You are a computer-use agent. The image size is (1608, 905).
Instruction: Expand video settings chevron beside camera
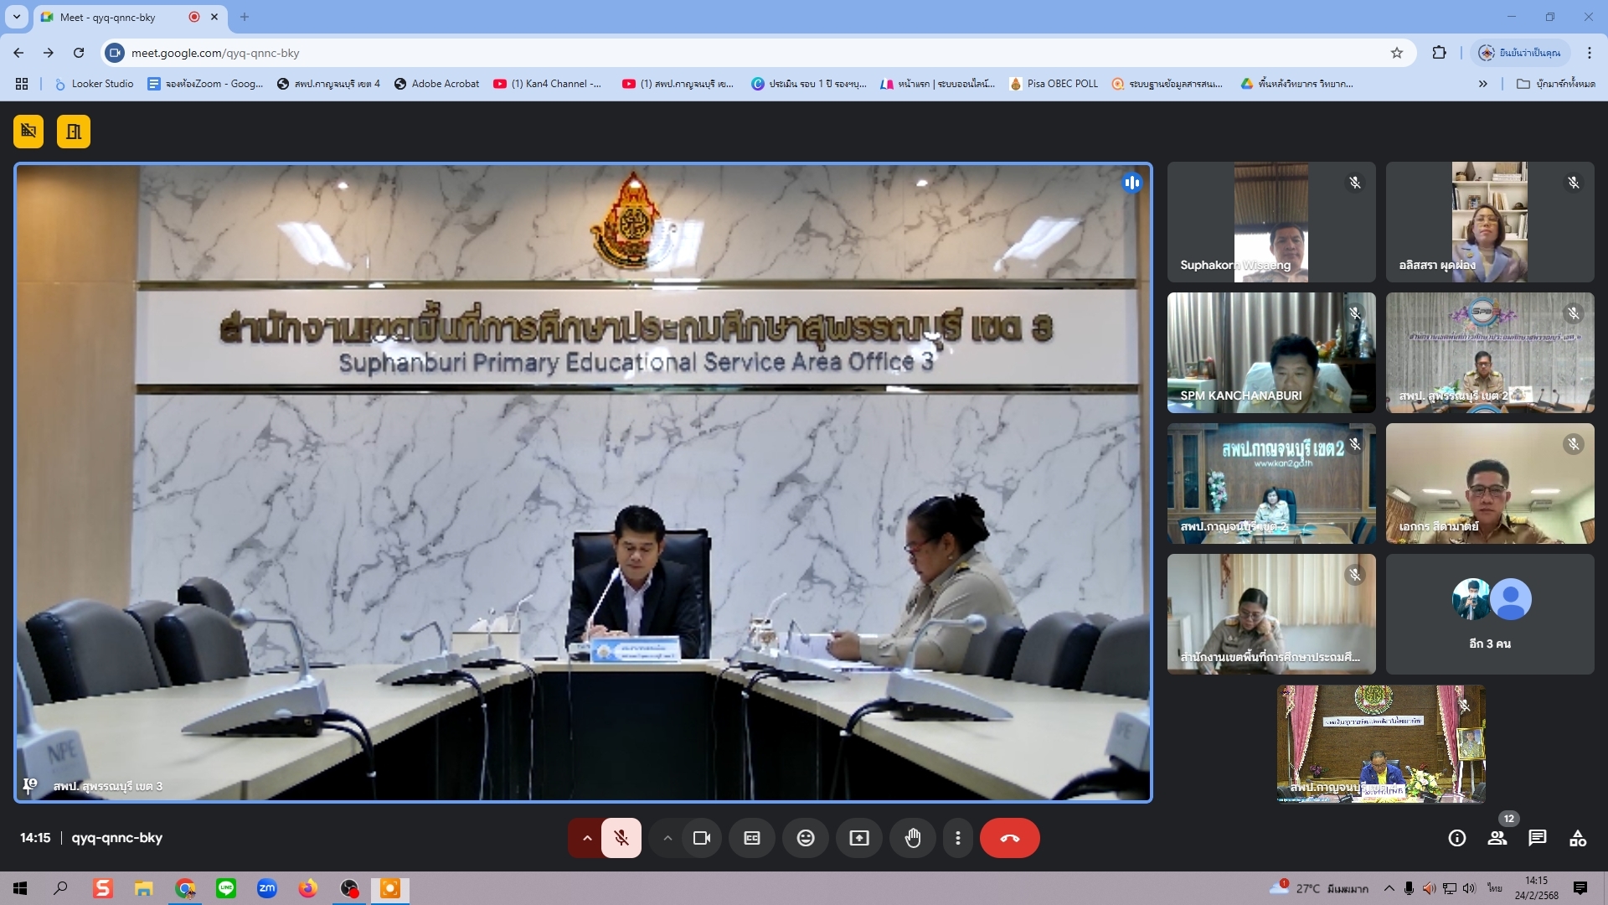pos(667,838)
